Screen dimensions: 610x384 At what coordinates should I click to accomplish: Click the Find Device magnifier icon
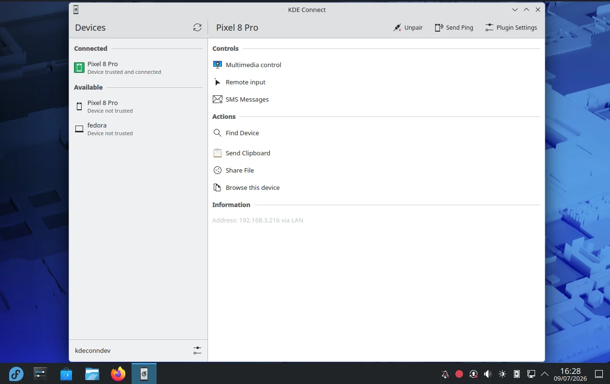pyautogui.click(x=217, y=133)
